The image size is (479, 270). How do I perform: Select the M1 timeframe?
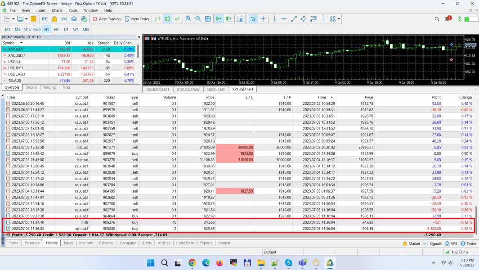click(8, 29)
